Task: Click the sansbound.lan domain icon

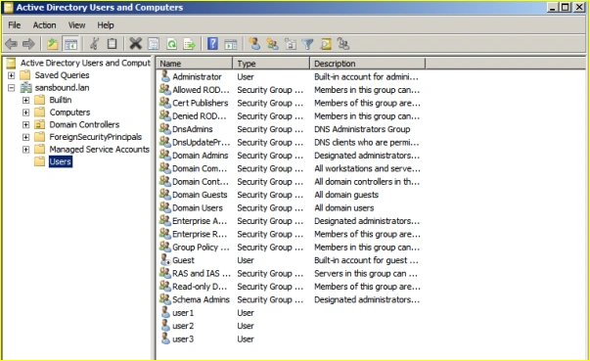Action: pos(26,88)
